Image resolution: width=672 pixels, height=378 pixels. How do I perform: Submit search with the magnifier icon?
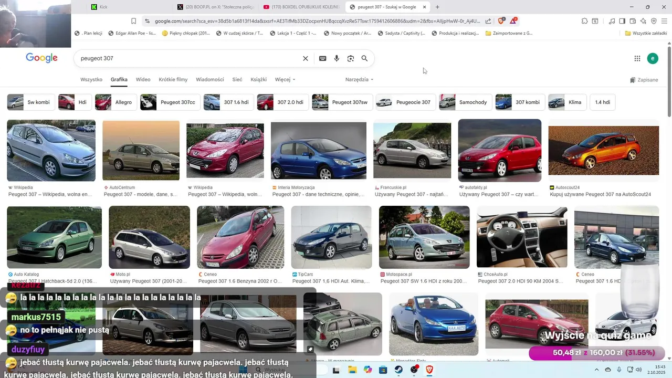[364, 58]
